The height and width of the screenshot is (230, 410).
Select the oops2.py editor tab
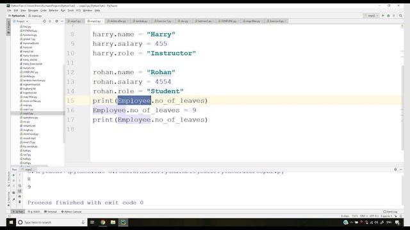pos(95,21)
